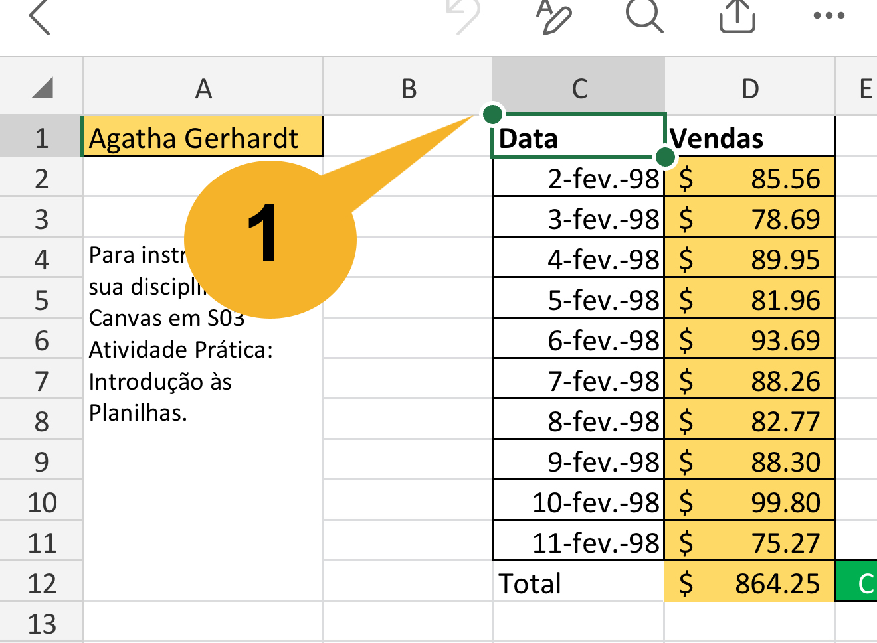
Task: Select the 5-fev.-98 date cell
Action: (x=579, y=299)
